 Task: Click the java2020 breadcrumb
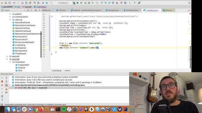(x=7, y=7)
